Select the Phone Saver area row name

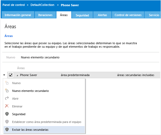(28, 75)
